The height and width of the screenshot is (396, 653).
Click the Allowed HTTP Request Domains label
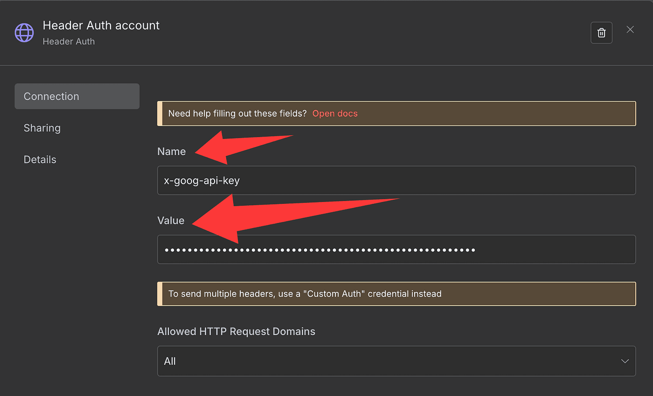[x=236, y=332]
